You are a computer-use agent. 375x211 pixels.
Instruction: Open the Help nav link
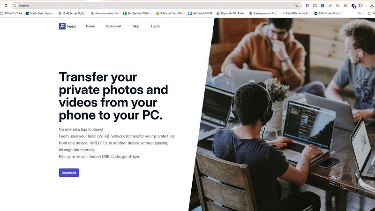click(136, 26)
